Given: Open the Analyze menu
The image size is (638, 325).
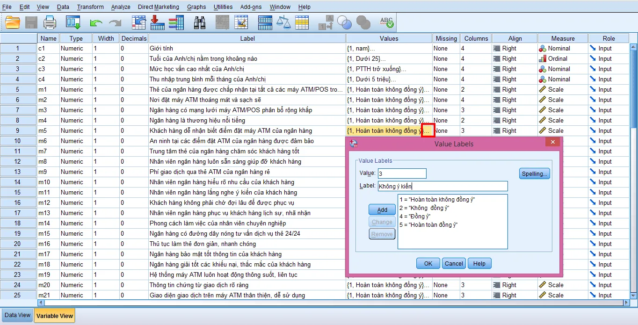Looking at the screenshot, I should 120,7.
